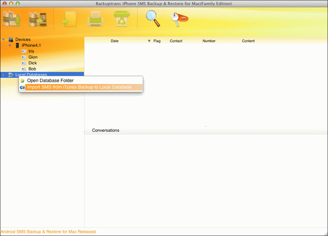Image resolution: width=328 pixels, height=236 pixels.
Task: Zoom the window with the green button
Action: [18, 3]
